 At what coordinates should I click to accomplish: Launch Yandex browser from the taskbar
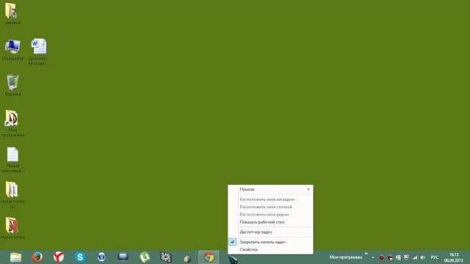click(59, 257)
